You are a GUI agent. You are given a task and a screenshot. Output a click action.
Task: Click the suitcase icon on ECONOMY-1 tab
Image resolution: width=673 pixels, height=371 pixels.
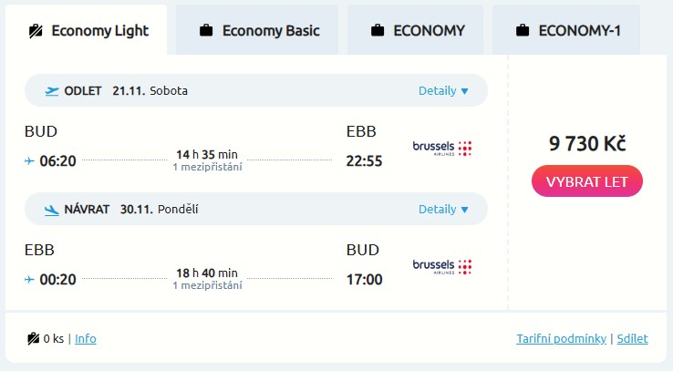(x=523, y=31)
